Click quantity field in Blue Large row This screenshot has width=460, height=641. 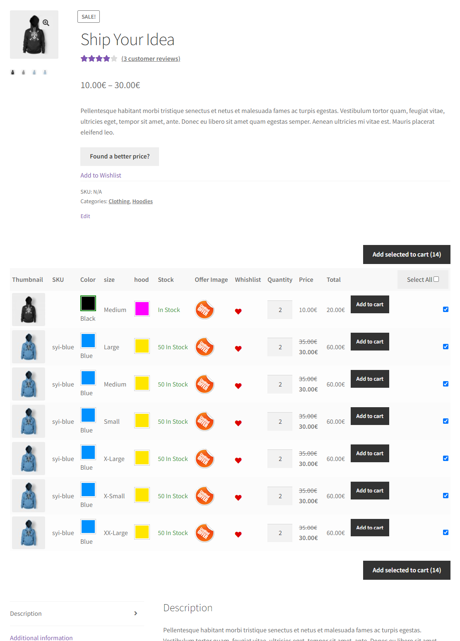(280, 347)
